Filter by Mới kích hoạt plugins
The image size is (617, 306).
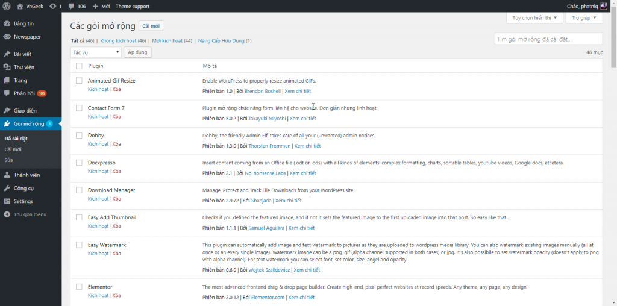168,40
